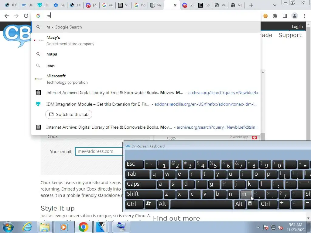This screenshot has height=233, width=311.
Task: Tap Windows logo key on keyboard
Action: [x=150, y=204]
